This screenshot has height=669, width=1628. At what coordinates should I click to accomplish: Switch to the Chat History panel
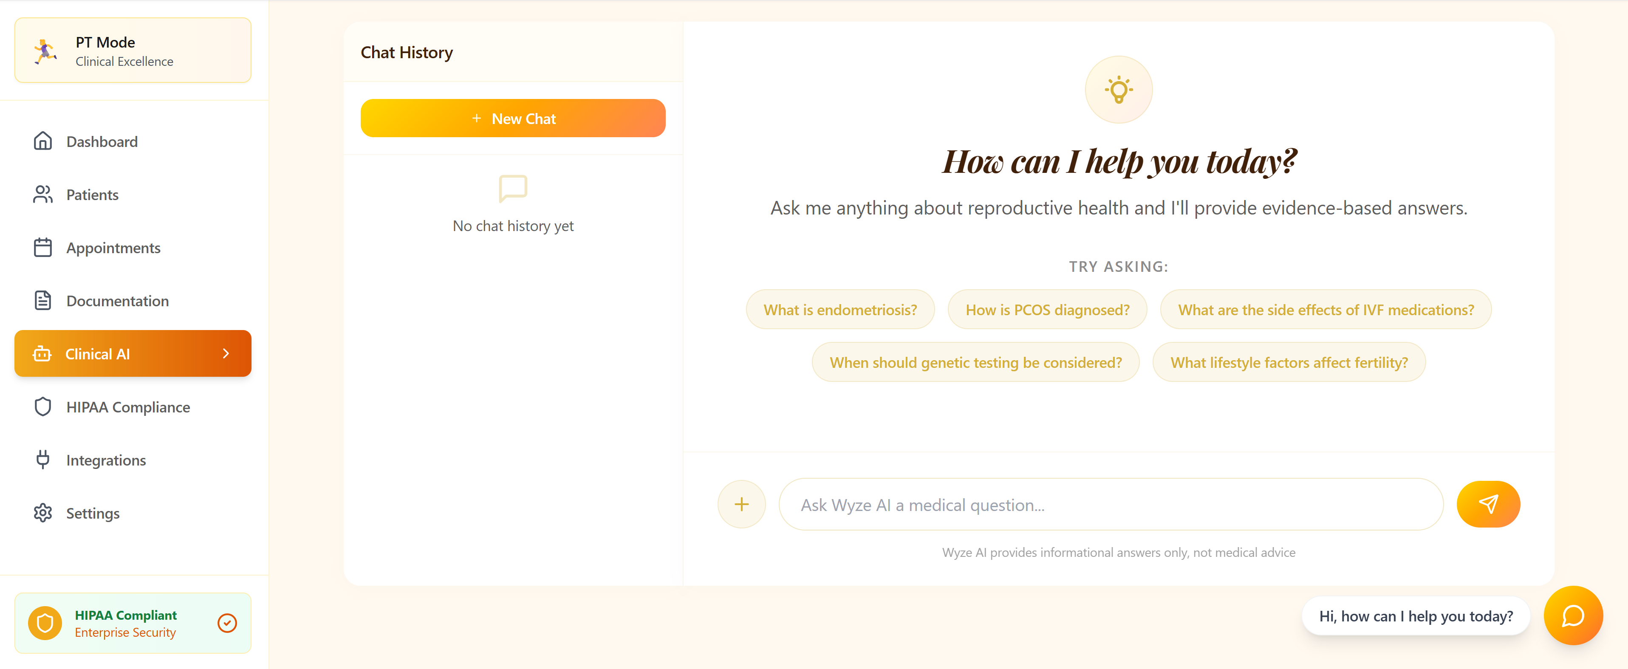tap(407, 52)
